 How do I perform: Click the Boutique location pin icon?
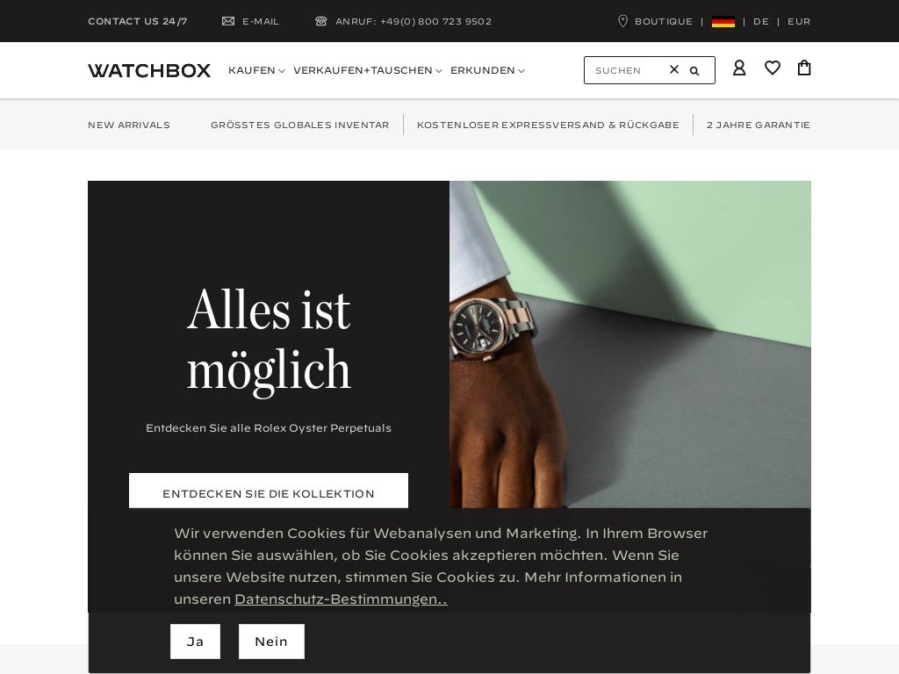pyautogui.click(x=622, y=21)
